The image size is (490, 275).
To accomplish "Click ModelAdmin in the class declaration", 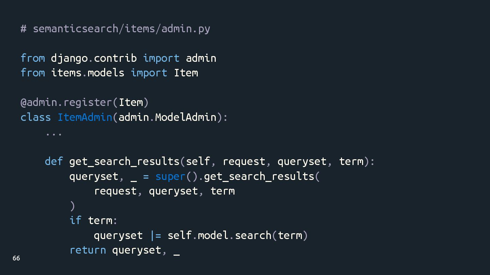I will pos(186,117).
